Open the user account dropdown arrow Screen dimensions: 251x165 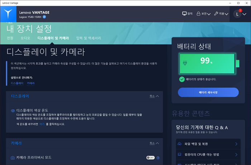244,14
